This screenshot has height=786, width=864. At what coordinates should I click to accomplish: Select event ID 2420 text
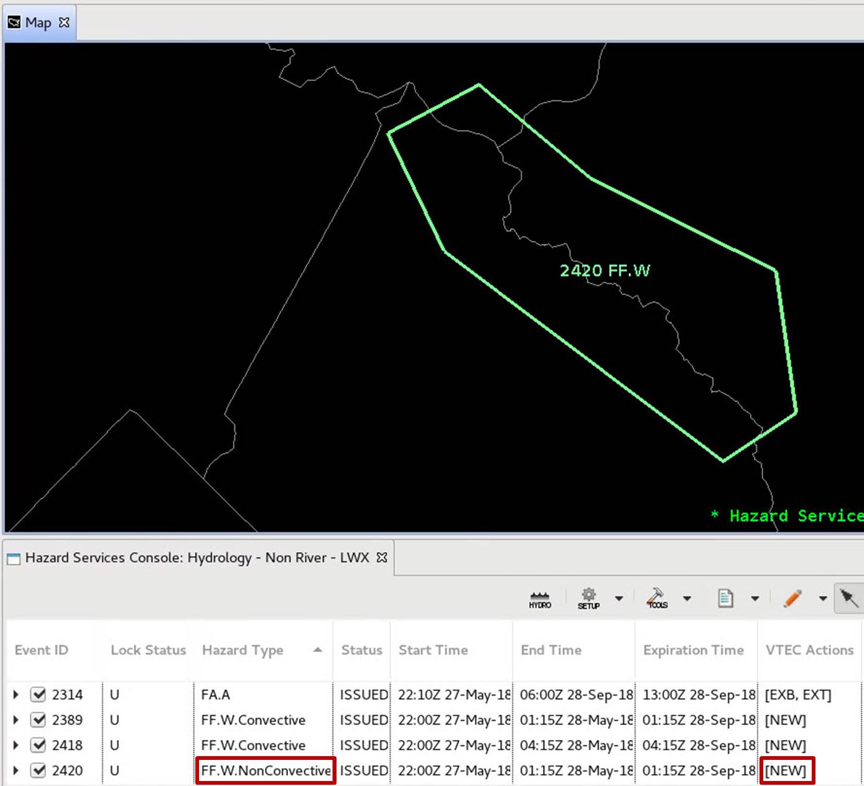(x=67, y=770)
